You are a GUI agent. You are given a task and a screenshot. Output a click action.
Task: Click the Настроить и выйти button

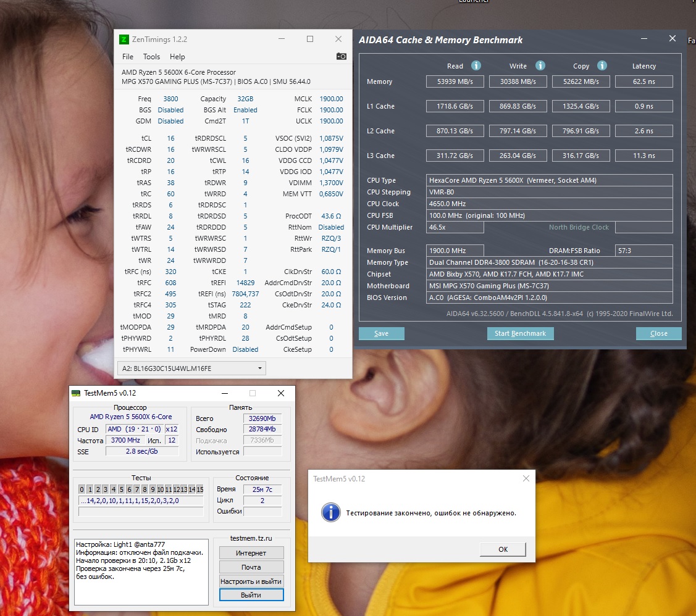tap(251, 581)
